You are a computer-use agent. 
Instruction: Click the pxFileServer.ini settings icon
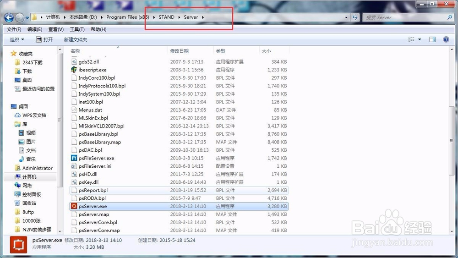point(74,166)
